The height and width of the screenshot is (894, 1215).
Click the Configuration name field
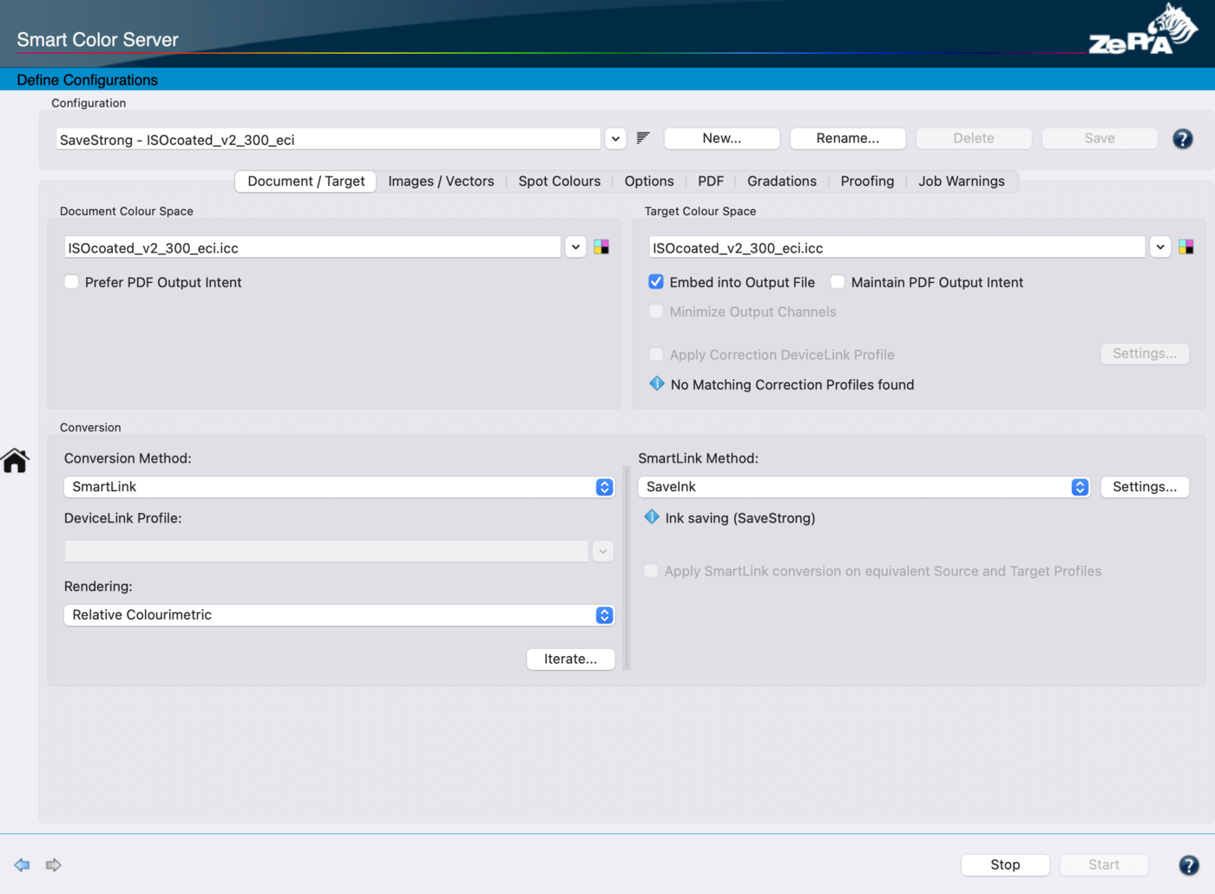328,139
